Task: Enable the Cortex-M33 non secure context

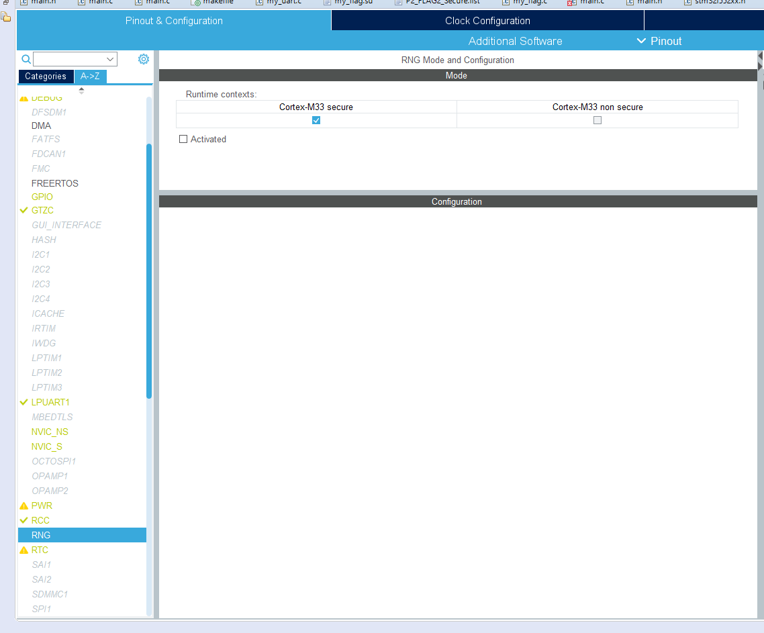Action: (x=597, y=120)
